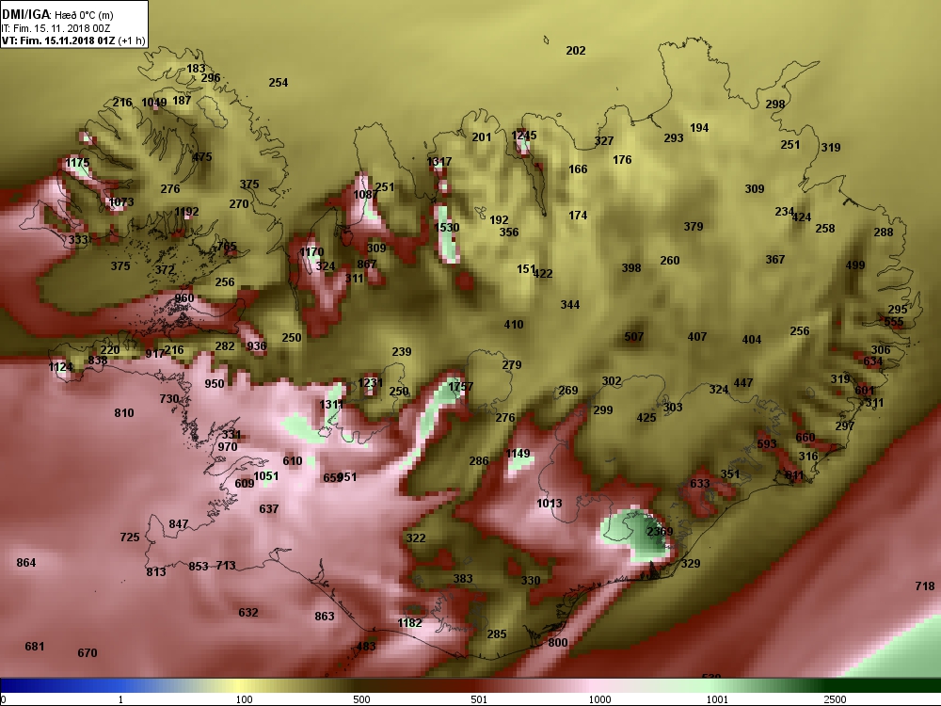Click the map value 1757
This screenshot has height=706, width=941.
[x=460, y=387]
